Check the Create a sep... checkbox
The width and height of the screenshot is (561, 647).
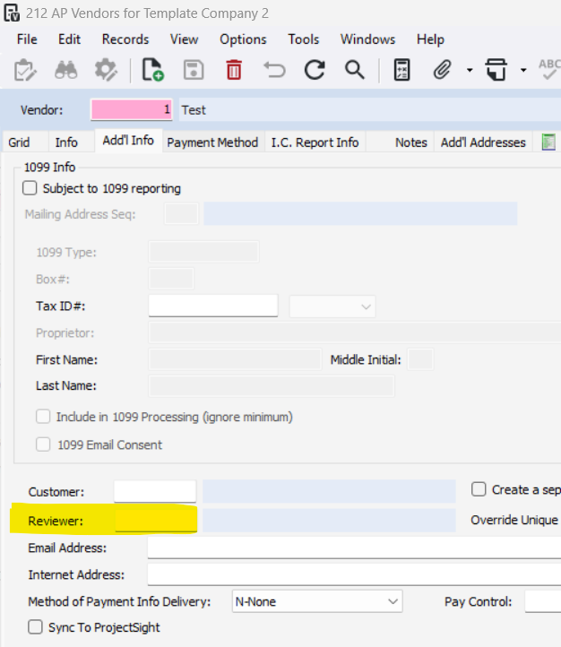pos(479,489)
